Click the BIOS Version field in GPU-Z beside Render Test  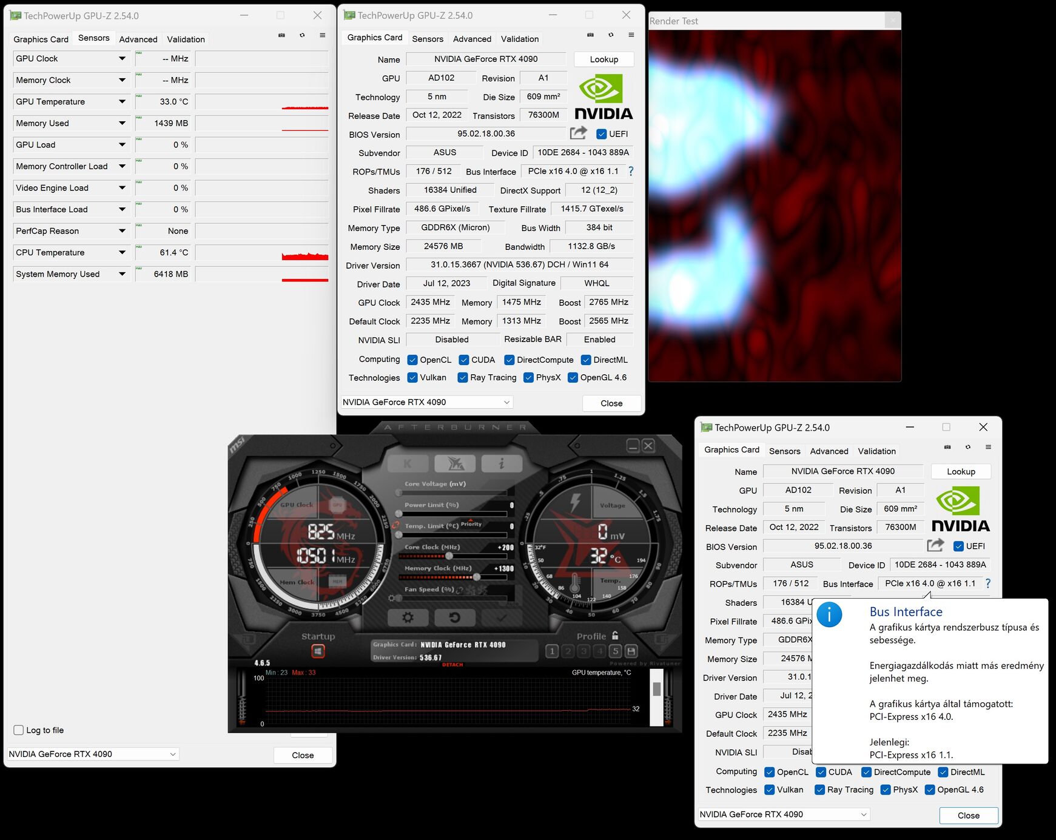click(486, 133)
